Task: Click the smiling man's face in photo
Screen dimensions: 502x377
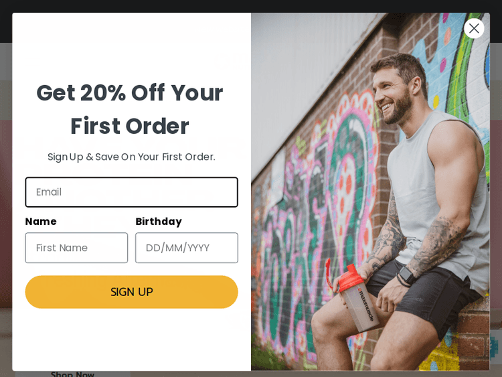Action: [390, 96]
